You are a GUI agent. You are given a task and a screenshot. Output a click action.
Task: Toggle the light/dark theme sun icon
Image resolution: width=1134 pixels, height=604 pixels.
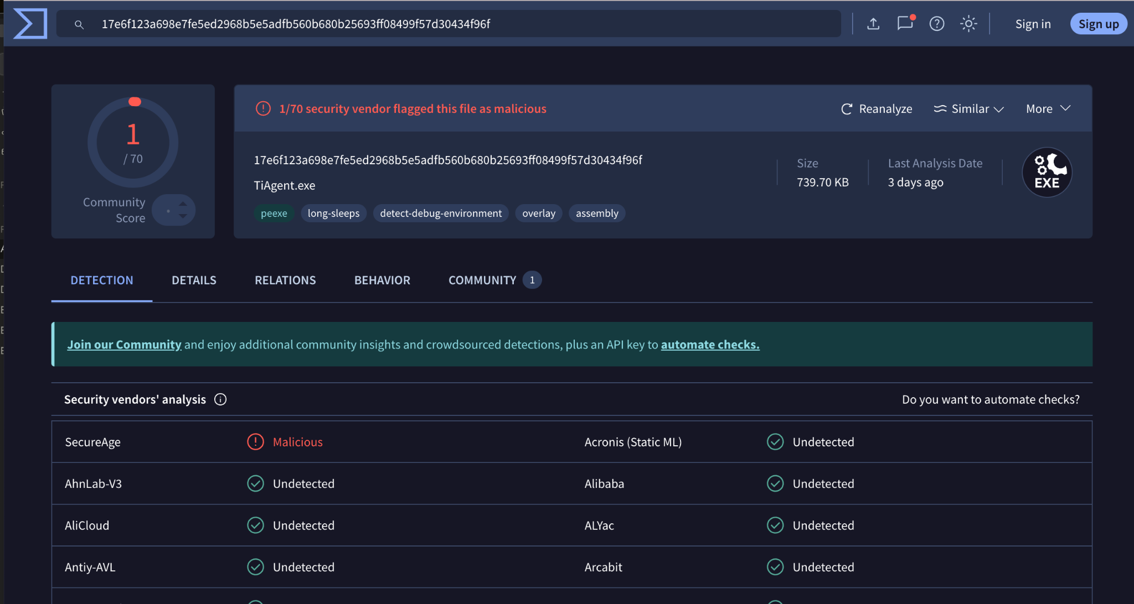968,24
